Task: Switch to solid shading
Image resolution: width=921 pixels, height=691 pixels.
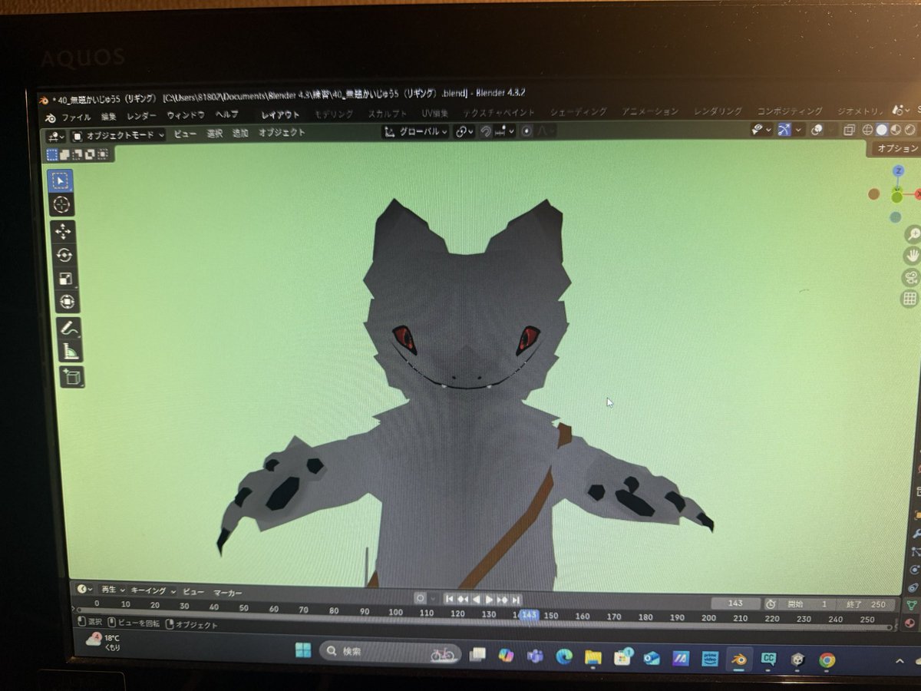Action: pos(882,130)
